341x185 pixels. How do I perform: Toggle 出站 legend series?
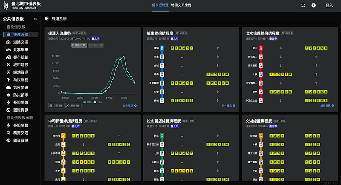click(x=98, y=102)
